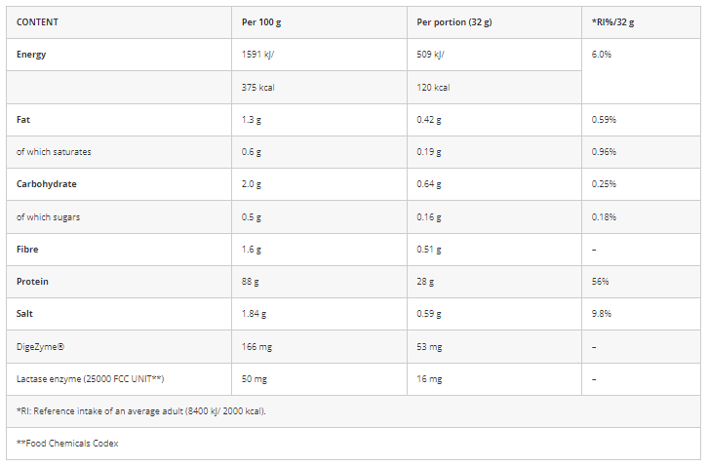Click the 1591 kJ/ energy value

pos(257,55)
